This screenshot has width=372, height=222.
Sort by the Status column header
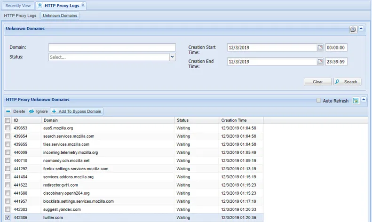(x=197, y=120)
